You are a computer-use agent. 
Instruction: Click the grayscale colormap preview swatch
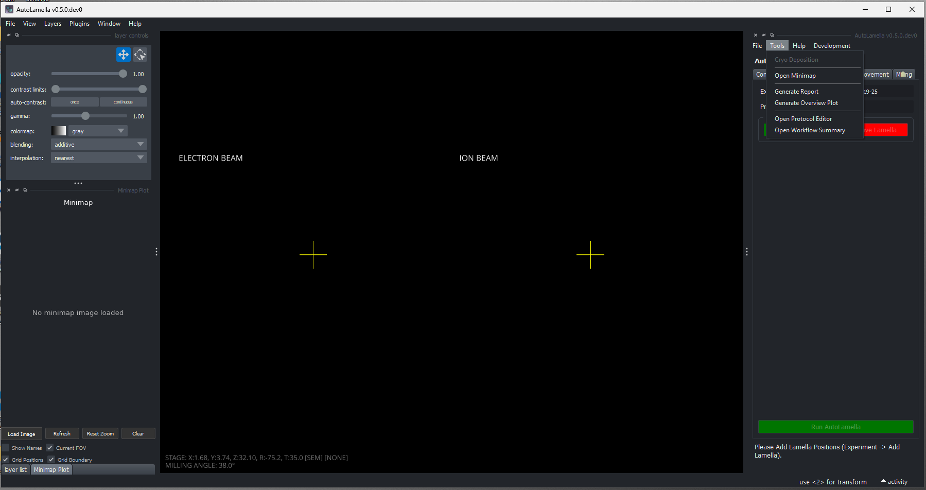coord(59,131)
